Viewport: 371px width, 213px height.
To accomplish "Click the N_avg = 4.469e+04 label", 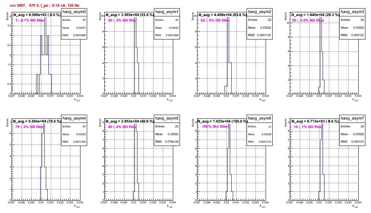I will [x=222, y=15].
